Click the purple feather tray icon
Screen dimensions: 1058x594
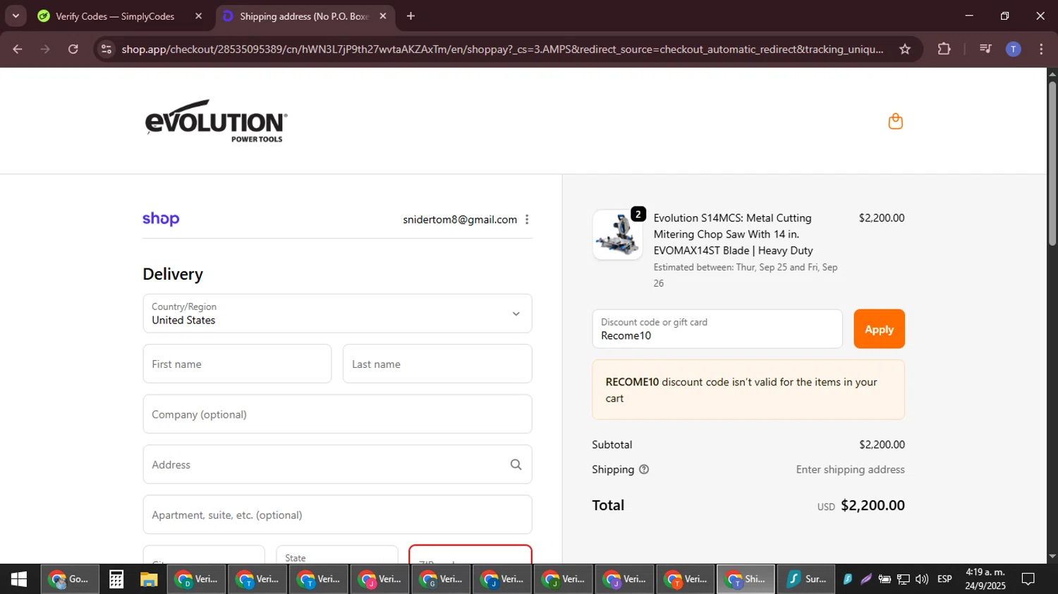(x=865, y=579)
